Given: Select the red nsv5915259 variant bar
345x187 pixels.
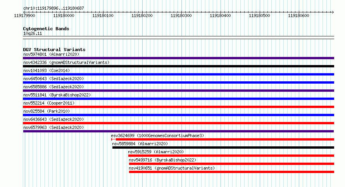Looking at the screenshot, I should click(231, 156).
